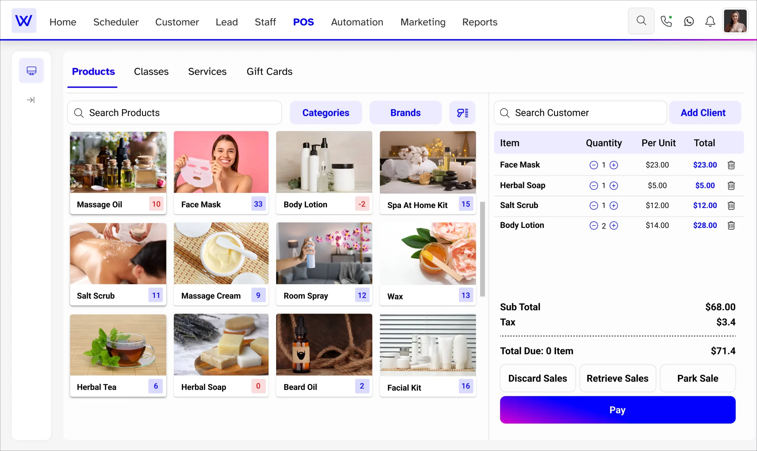Click the product list scrollbar

tap(482, 249)
